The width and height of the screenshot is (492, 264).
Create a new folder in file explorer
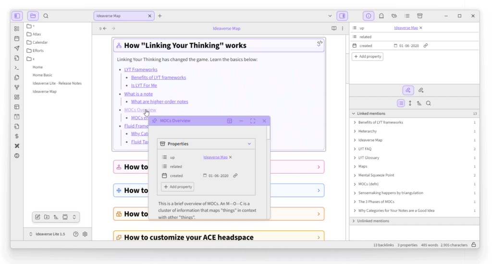(x=47, y=217)
